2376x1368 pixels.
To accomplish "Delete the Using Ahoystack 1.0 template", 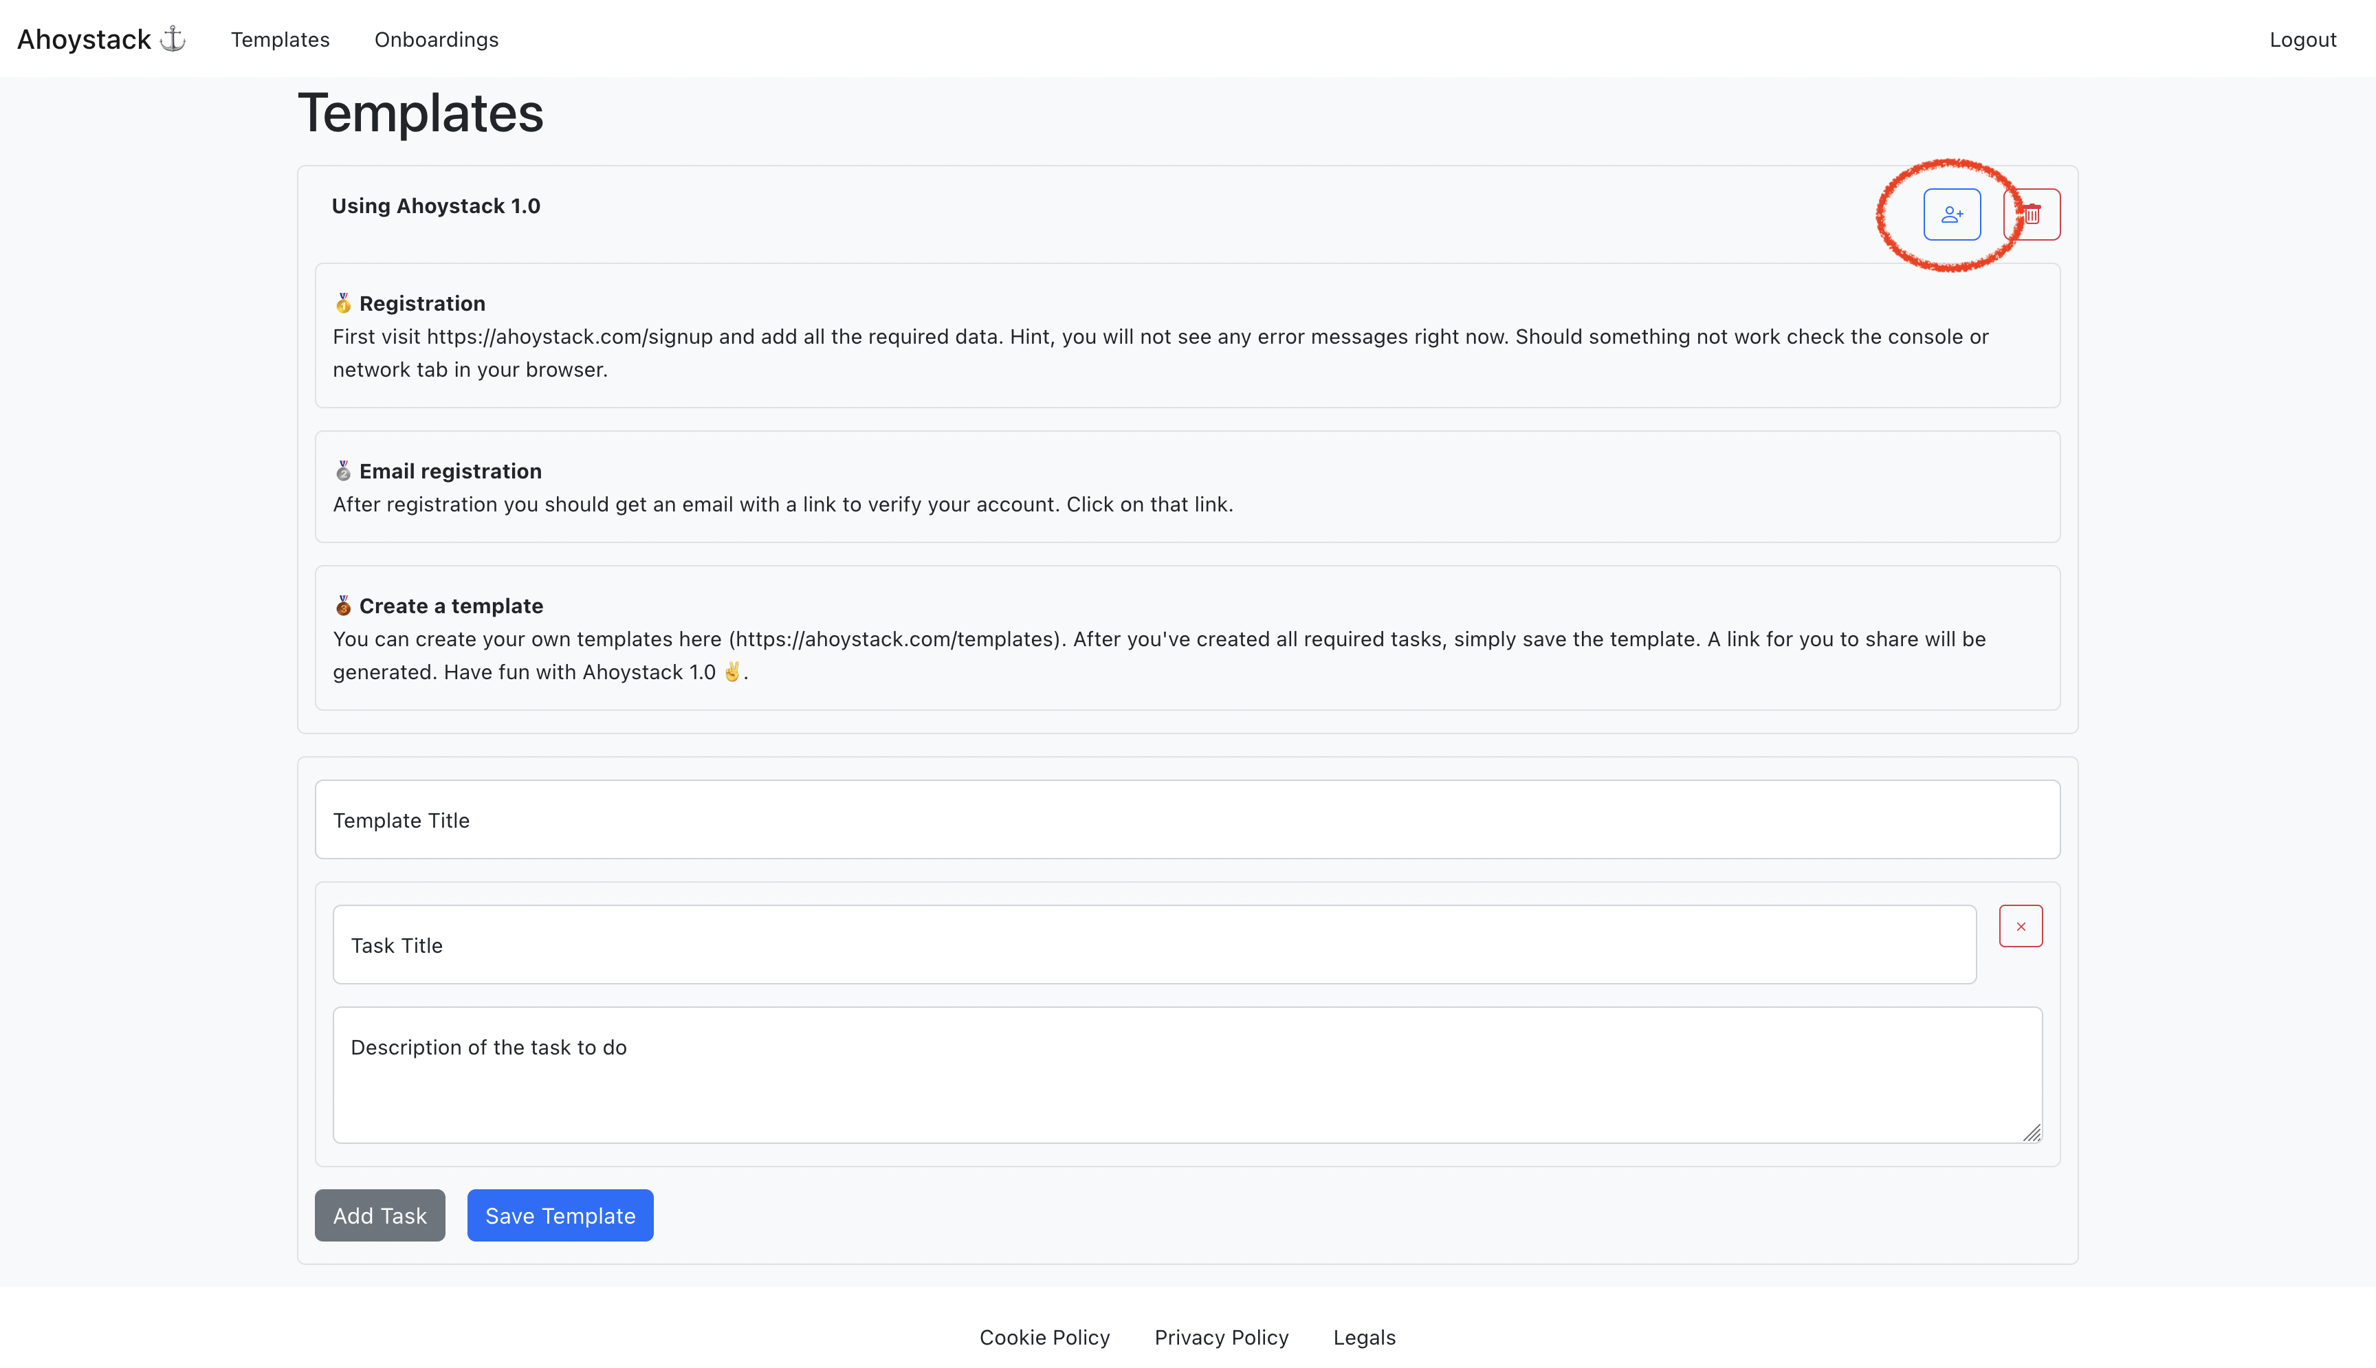I will click(2032, 214).
